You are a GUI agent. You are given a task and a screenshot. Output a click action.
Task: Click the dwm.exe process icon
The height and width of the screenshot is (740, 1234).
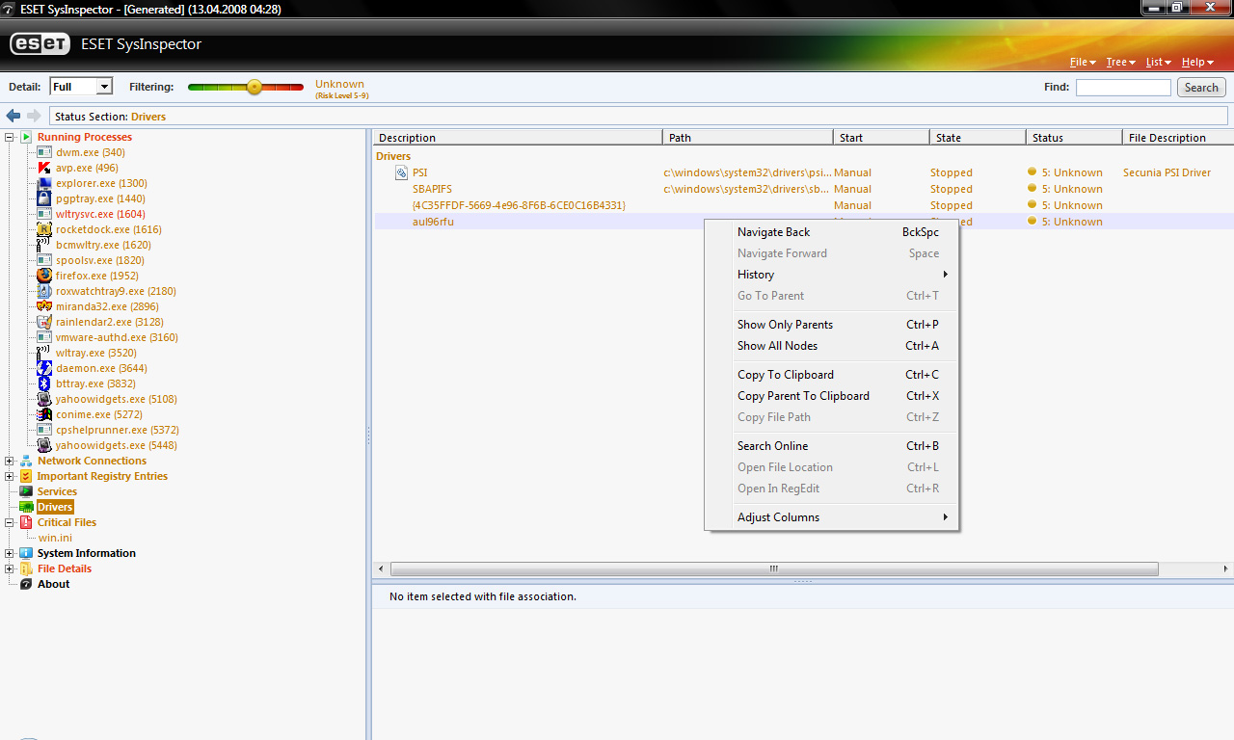click(x=44, y=152)
